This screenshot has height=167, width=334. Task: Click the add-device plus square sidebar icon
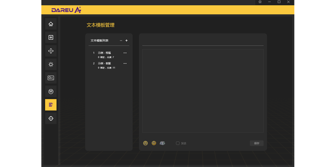[51, 37]
